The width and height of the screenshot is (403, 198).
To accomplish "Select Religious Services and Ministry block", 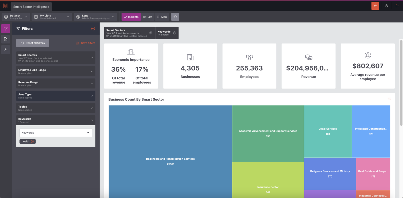I will click(330, 174).
